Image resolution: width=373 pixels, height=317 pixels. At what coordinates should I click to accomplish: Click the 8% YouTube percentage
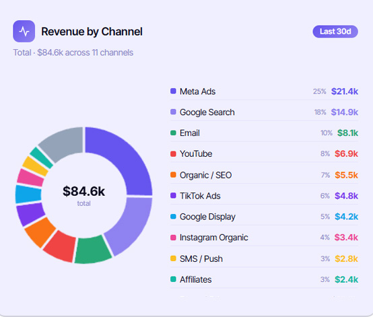tap(325, 154)
